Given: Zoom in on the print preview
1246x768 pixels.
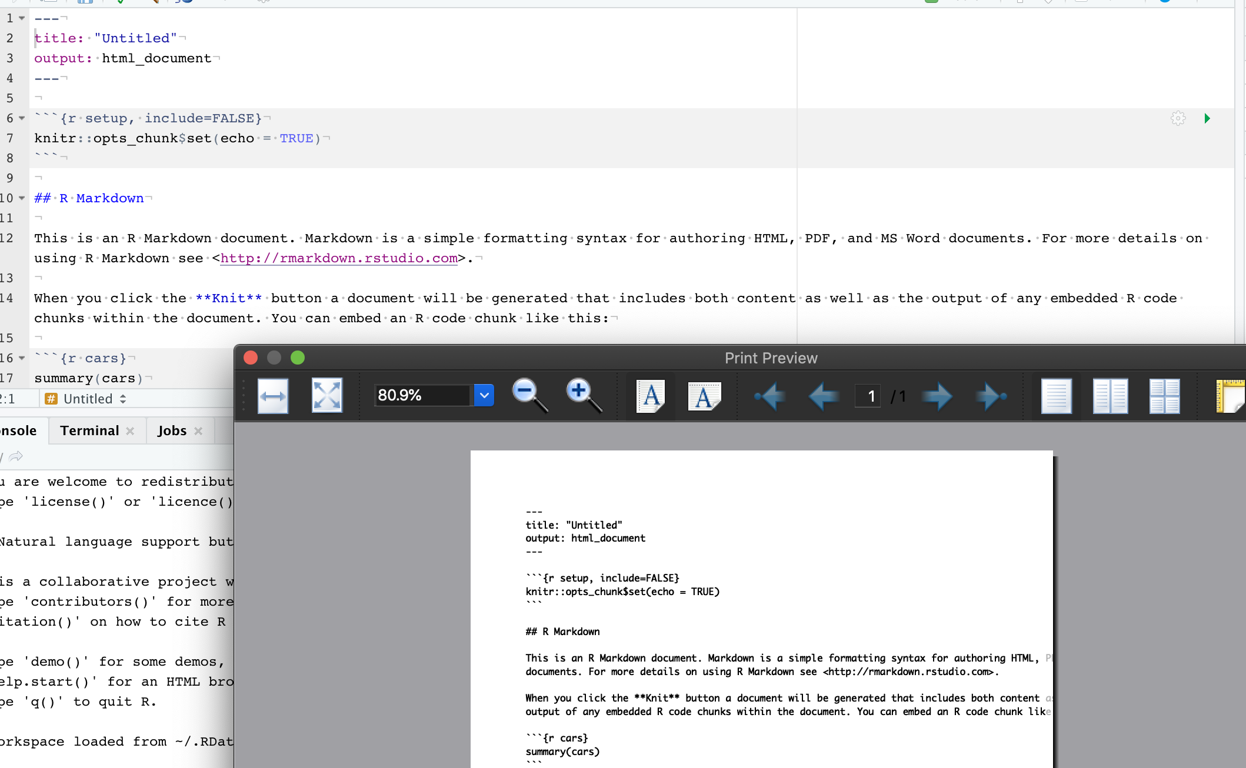Looking at the screenshot, I should point(579,395).
